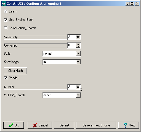This screenshot has width=141, height=132.
Task: Click the Clear Hash button
Action: 15,71
